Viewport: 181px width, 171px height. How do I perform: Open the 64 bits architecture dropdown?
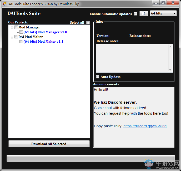pos(163,13)
